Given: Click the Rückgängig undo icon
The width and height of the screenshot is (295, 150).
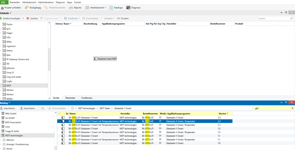Looking at the screenshot, I should pyautogui.click(x=27, y=7).
